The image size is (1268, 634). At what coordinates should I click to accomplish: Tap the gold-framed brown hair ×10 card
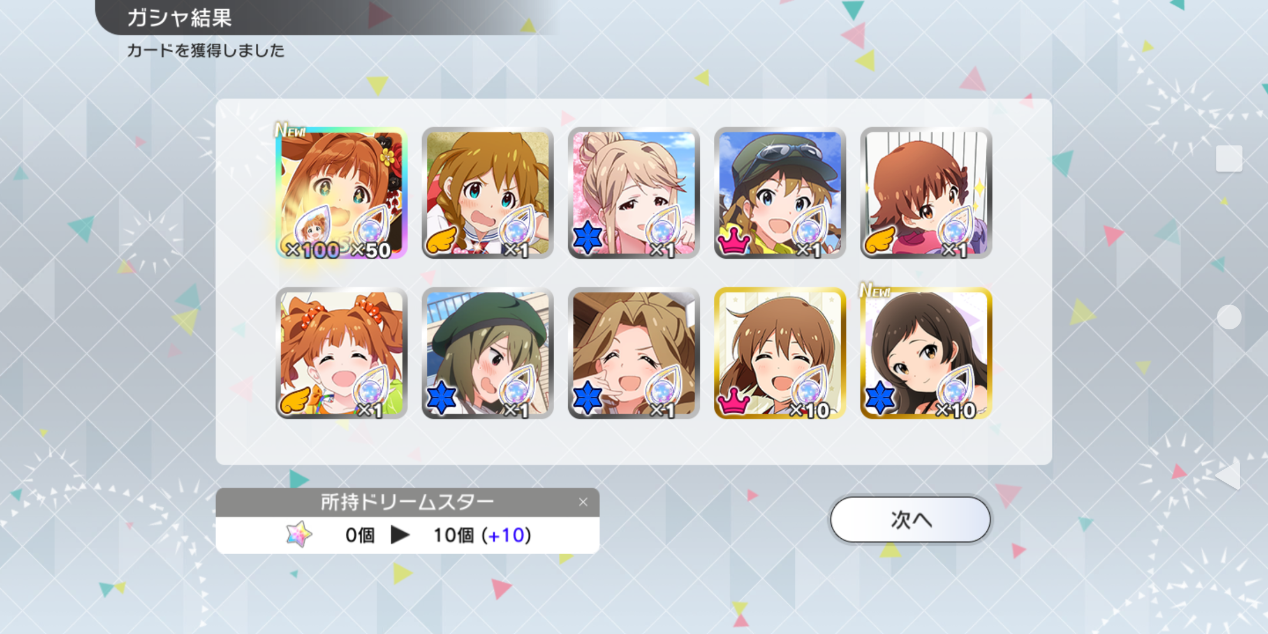coord(780,353)
